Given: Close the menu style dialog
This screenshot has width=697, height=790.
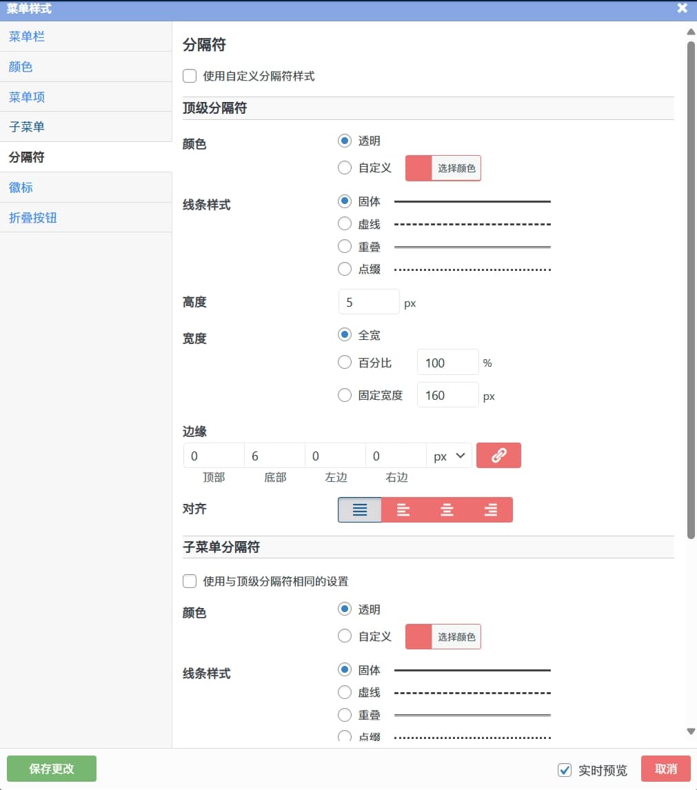Looking at the screenshot, I should click(682, 8).
